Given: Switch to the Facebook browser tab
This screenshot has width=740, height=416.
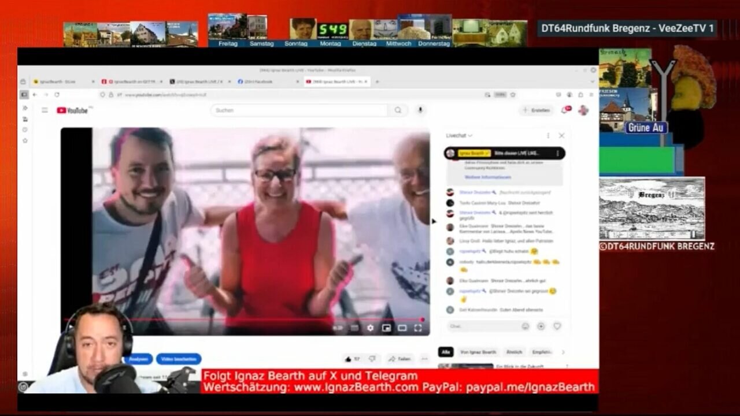Looking at the screenshot, I should tap(267, 81).
